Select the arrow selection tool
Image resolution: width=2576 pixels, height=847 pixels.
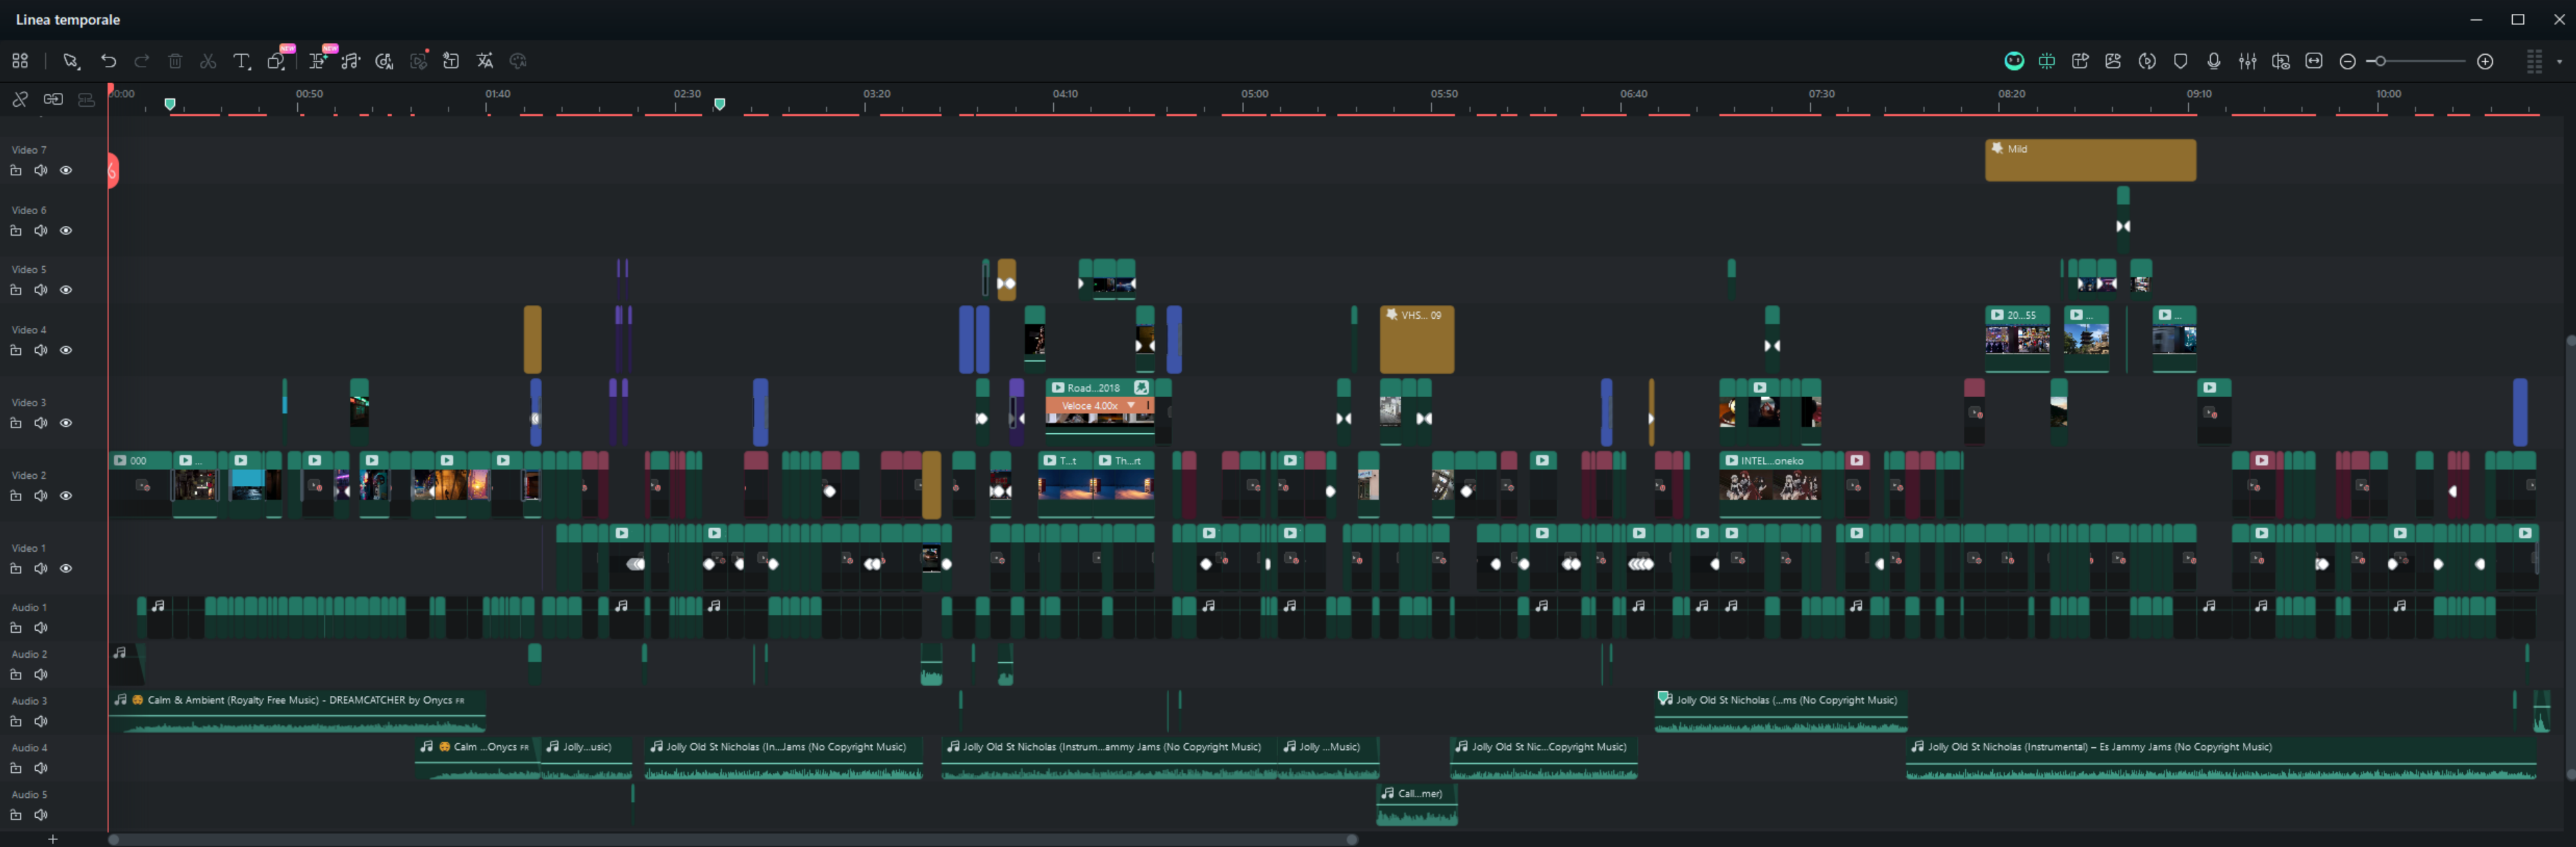click(71, 61)
